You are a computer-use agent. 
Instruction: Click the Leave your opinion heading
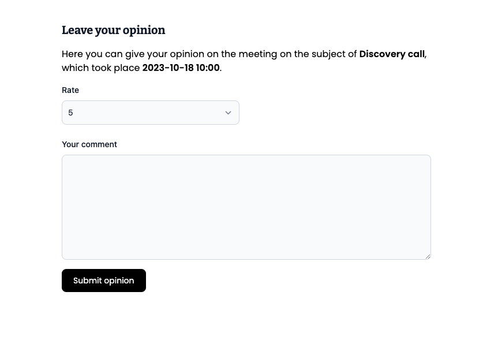click(x=113, y=30)
